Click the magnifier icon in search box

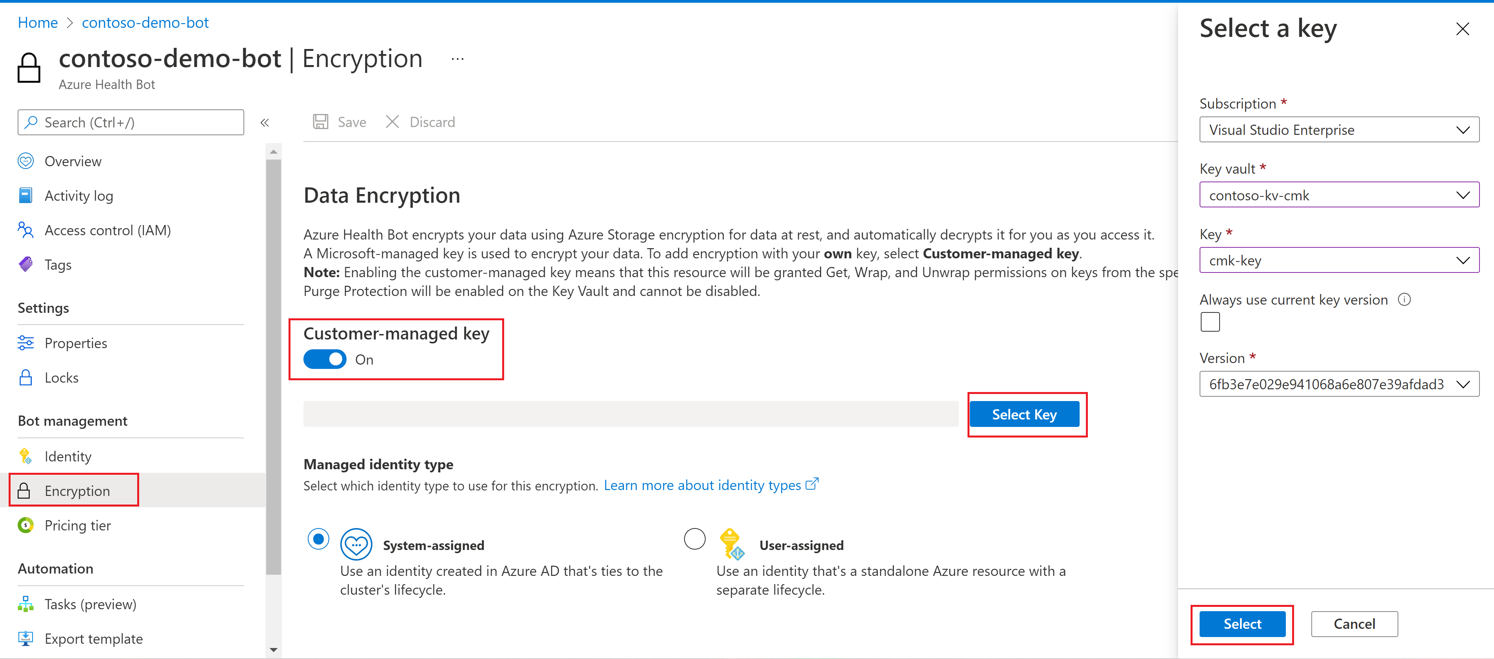31,122
